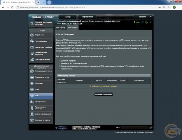This screenshot has width=182, height=140.
Task: Click the Описание table column header
Action: 79,80
